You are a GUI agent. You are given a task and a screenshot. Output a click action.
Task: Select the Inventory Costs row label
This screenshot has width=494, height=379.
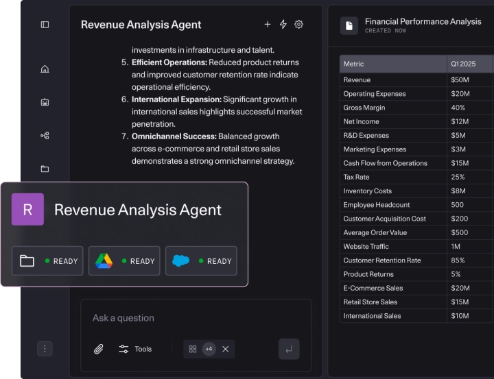click(x=368, y=191)
